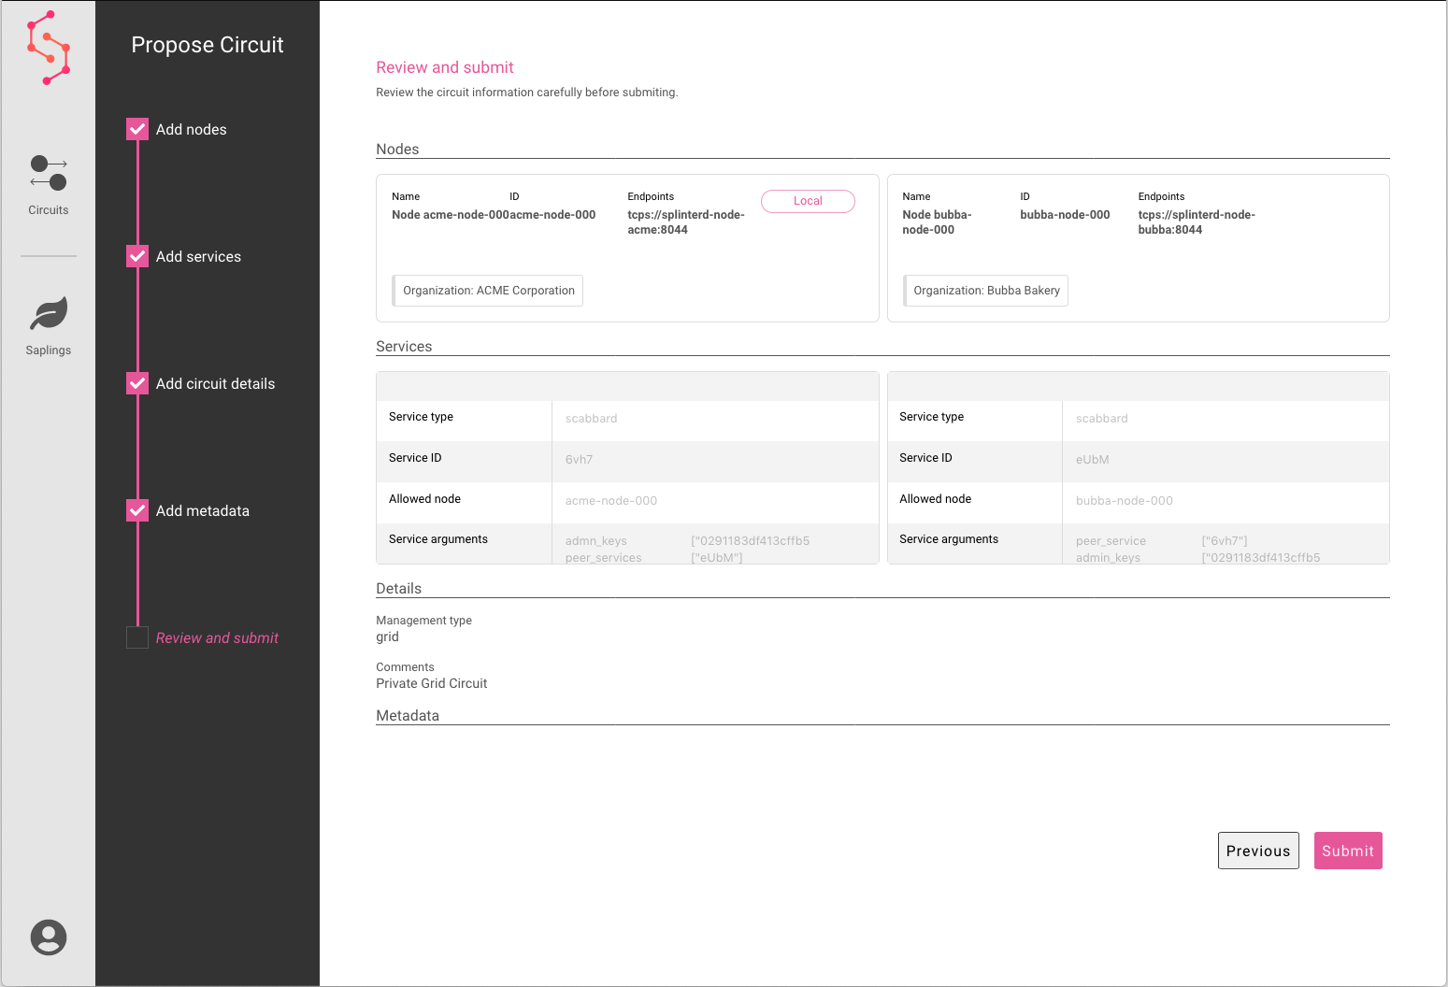The width and height of the screenshot is (1448, 987).
Task: Click the Circuits sidebar label
Action: [x=49, y=210]
